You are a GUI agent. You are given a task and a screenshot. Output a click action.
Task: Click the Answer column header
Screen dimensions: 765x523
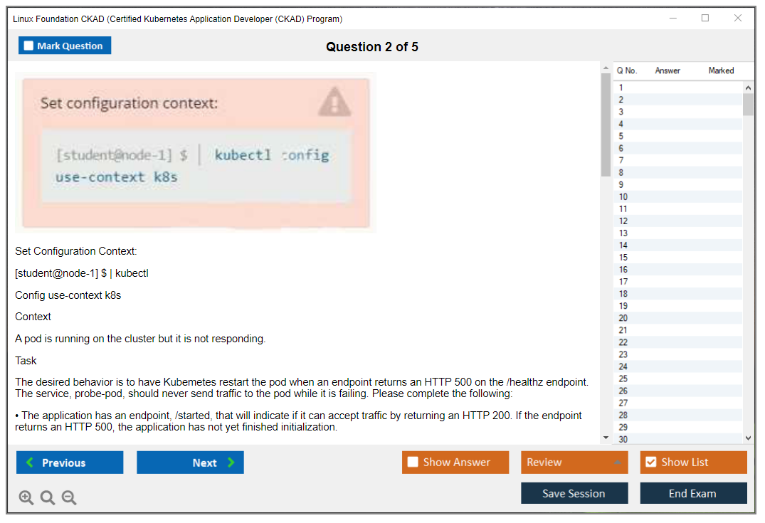click(668, 70)
